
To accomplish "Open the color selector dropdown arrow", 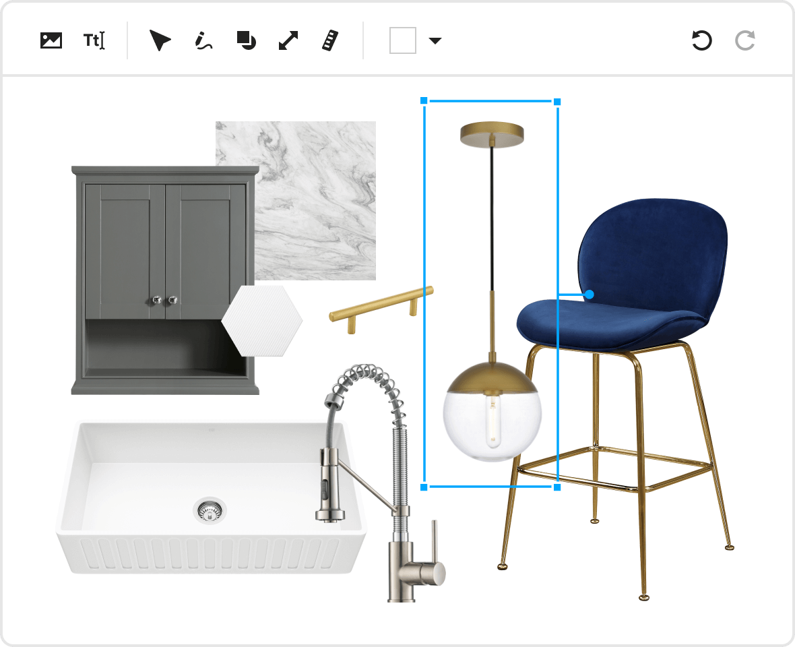I will (x=435, y=40).
